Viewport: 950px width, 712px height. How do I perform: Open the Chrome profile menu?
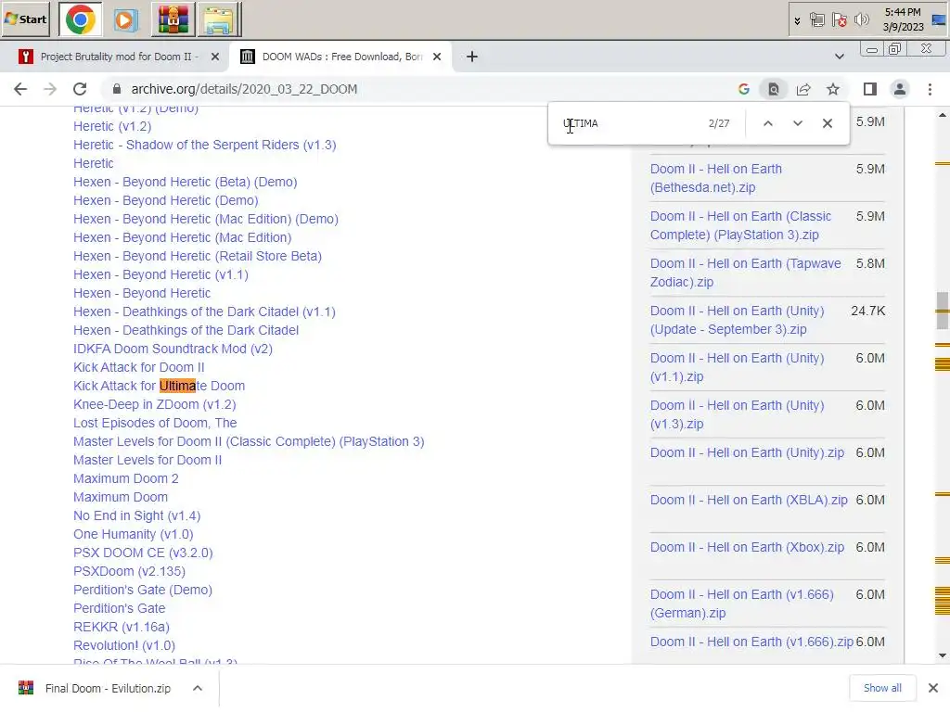[x=900, y=89]
